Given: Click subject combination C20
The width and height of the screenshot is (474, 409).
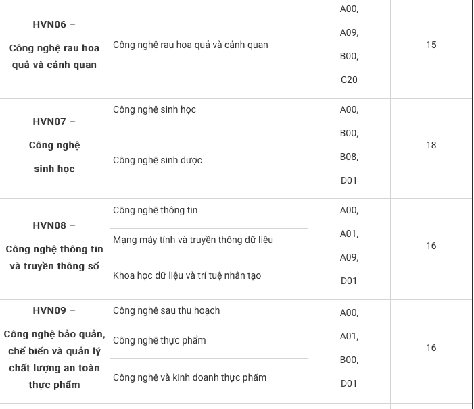Looking at the screenshot, I should tap(349, 80).
